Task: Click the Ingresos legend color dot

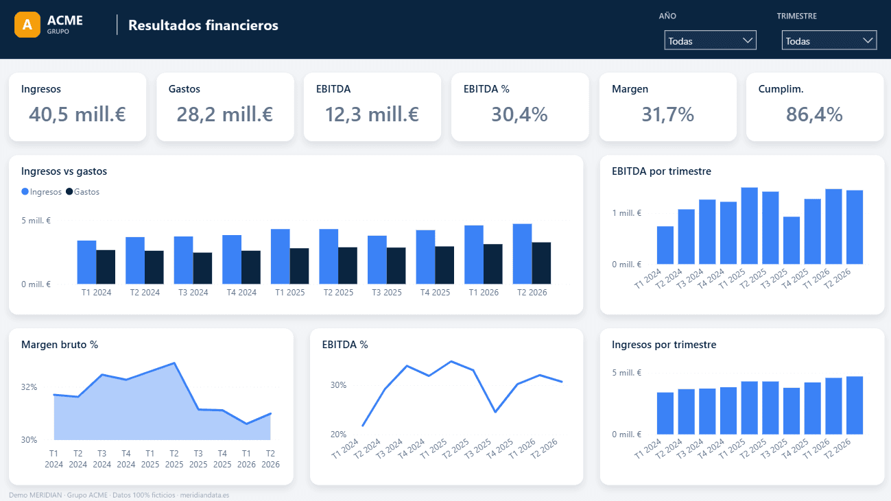Action: point(25,192)
